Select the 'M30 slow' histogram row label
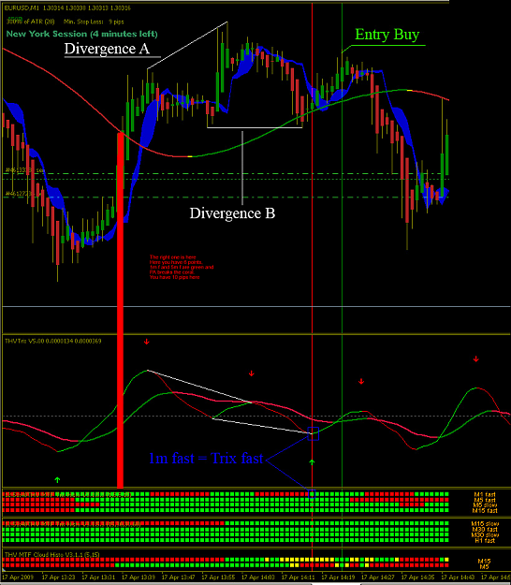Screen dimensions: 511x585 point(485,535)
